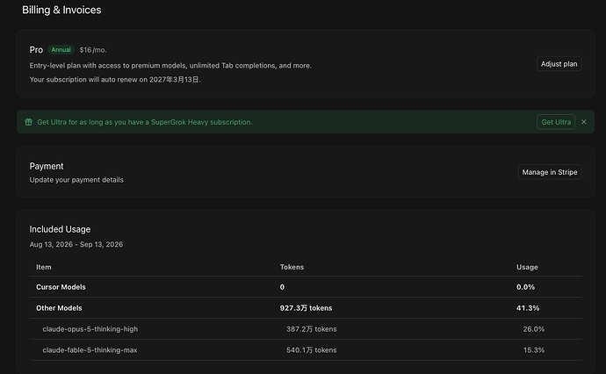Select the Other Models row label
Image resolution: width=606 pixels, height=374 pixels.
pos(59,308)
